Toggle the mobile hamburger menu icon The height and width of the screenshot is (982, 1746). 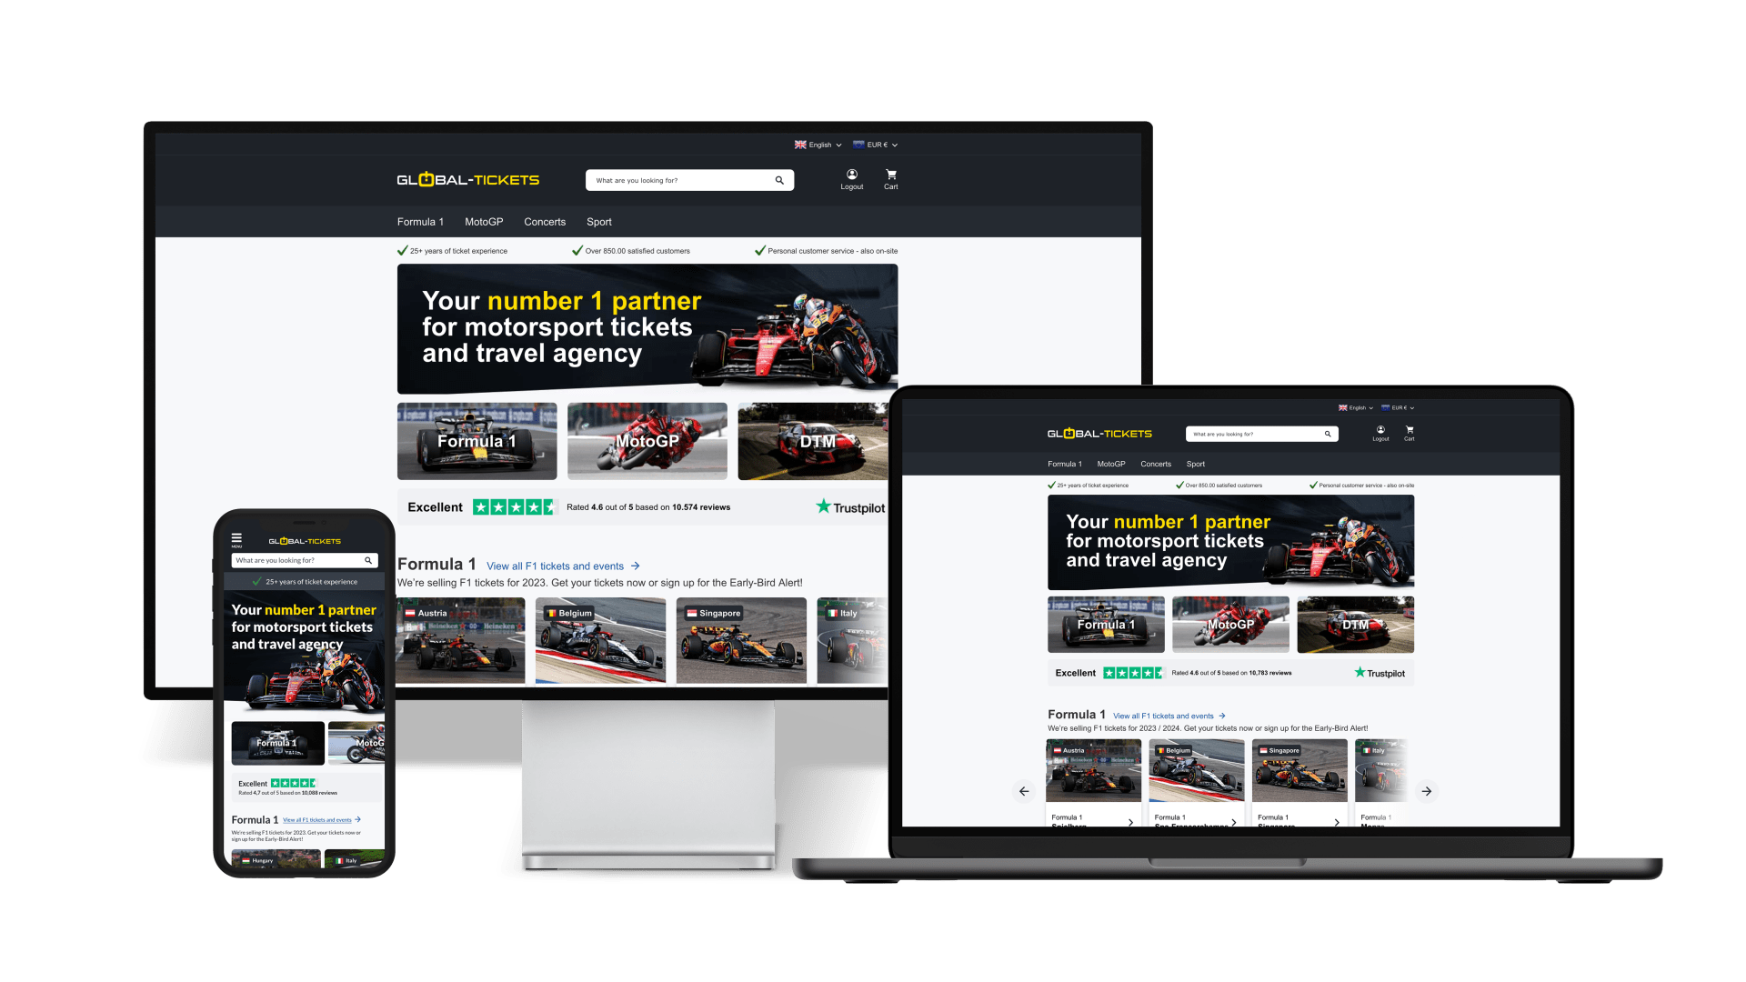click(x=236, y=539)
